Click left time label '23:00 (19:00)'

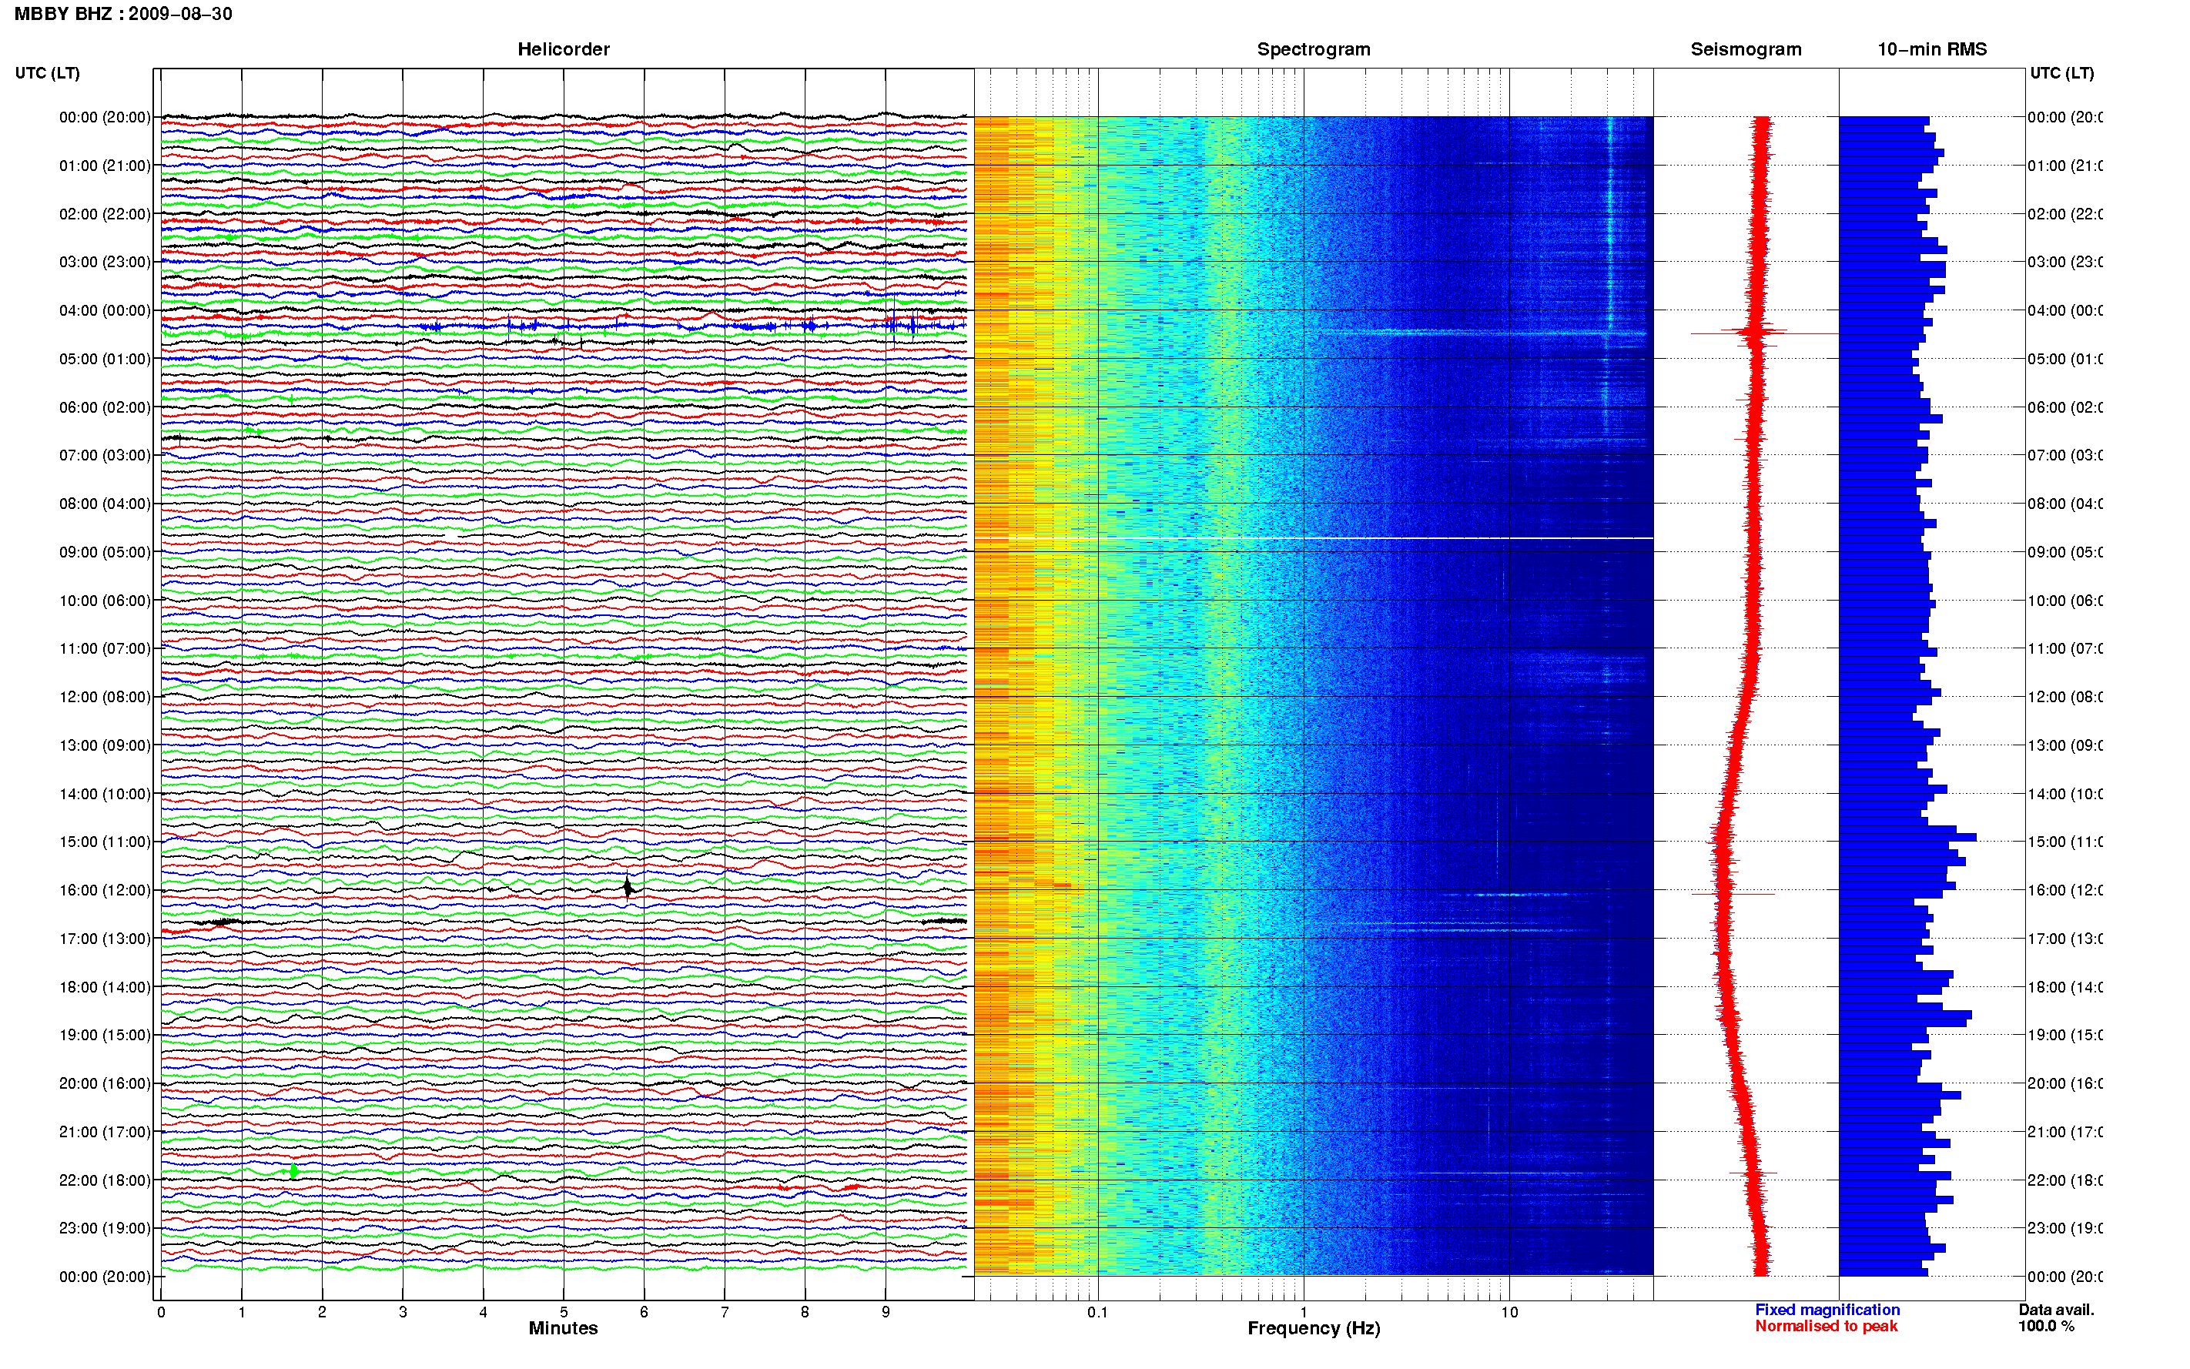104,1228
